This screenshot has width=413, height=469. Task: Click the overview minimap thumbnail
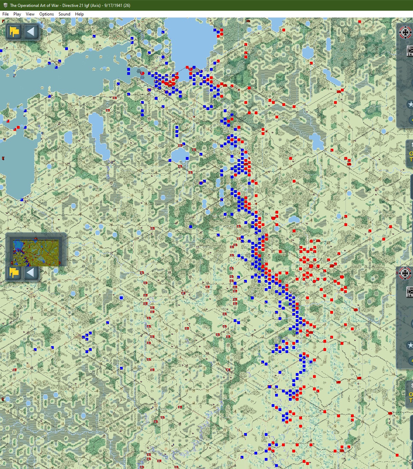click(36, 253)
